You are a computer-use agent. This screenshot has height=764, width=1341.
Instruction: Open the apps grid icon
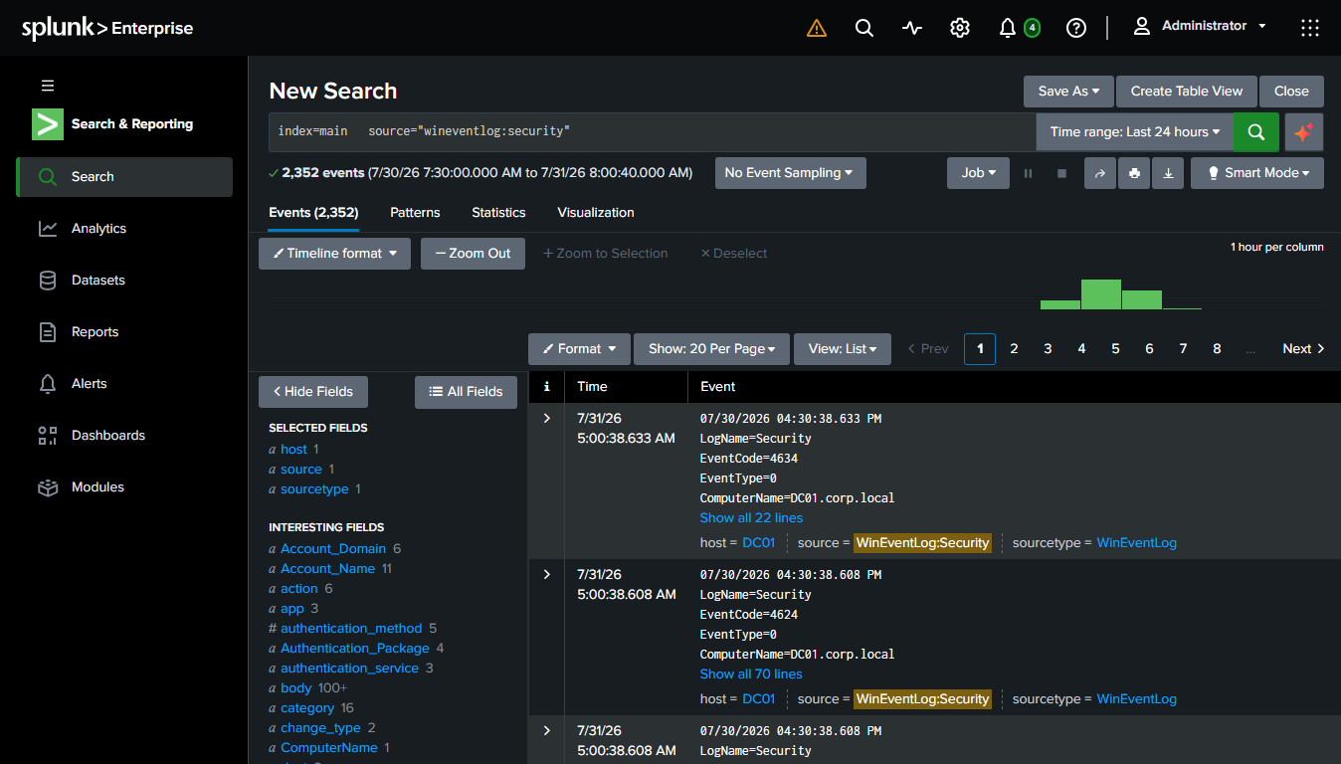click(x=1310, y=28)
